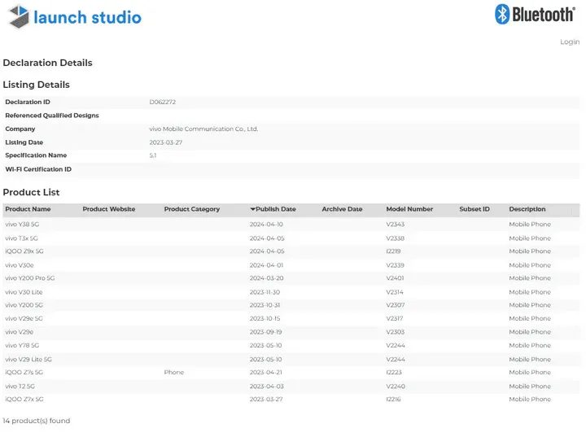Click the Listing Date value '2023-03-27'
Viewport: 586px width, 437px height.
click(165, 142)
